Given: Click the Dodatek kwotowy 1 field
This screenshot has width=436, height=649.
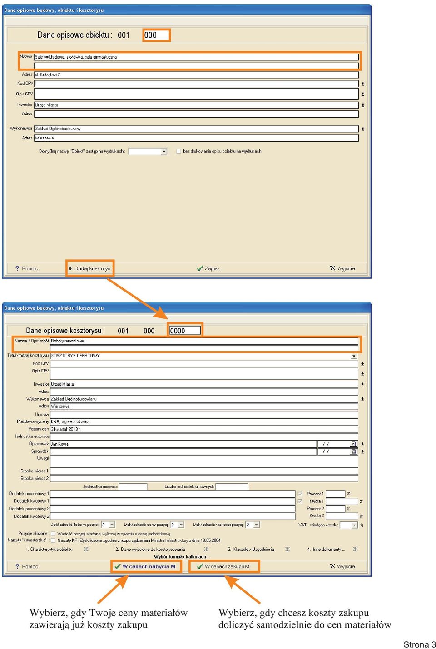Looking at the screenshot, I should (173, 501).
